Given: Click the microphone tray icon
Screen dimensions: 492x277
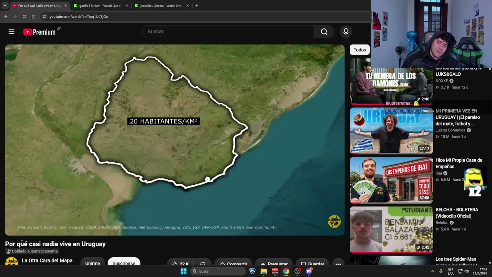Looking at the screenshot, I should [x=441, y=271].
